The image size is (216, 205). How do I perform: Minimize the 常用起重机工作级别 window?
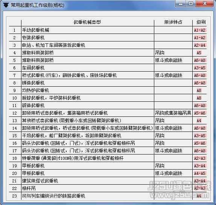point(181,4)
